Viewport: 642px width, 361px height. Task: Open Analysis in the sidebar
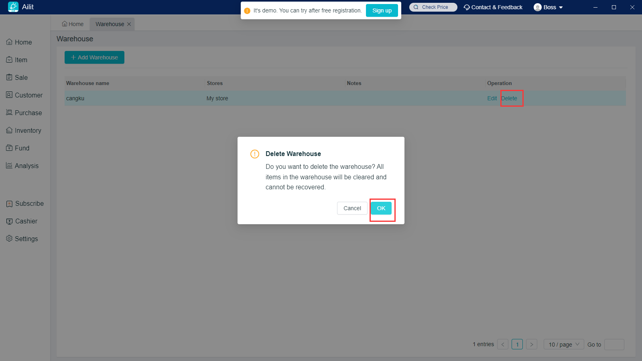26,166
